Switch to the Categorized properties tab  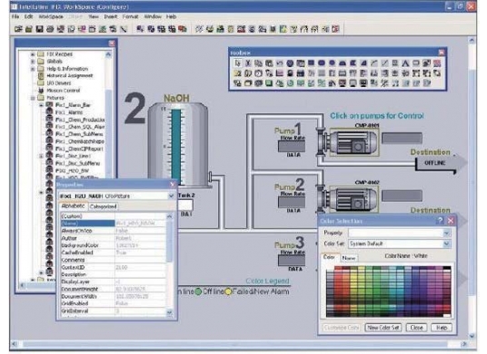(103, 206)
